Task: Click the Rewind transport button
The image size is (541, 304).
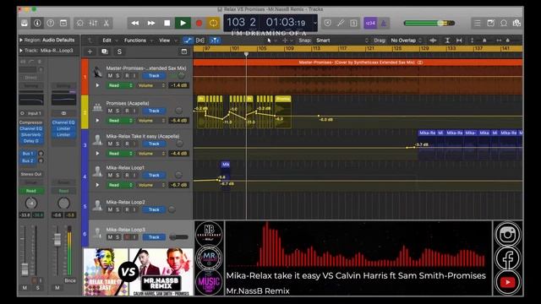Action: click(135, 23)
